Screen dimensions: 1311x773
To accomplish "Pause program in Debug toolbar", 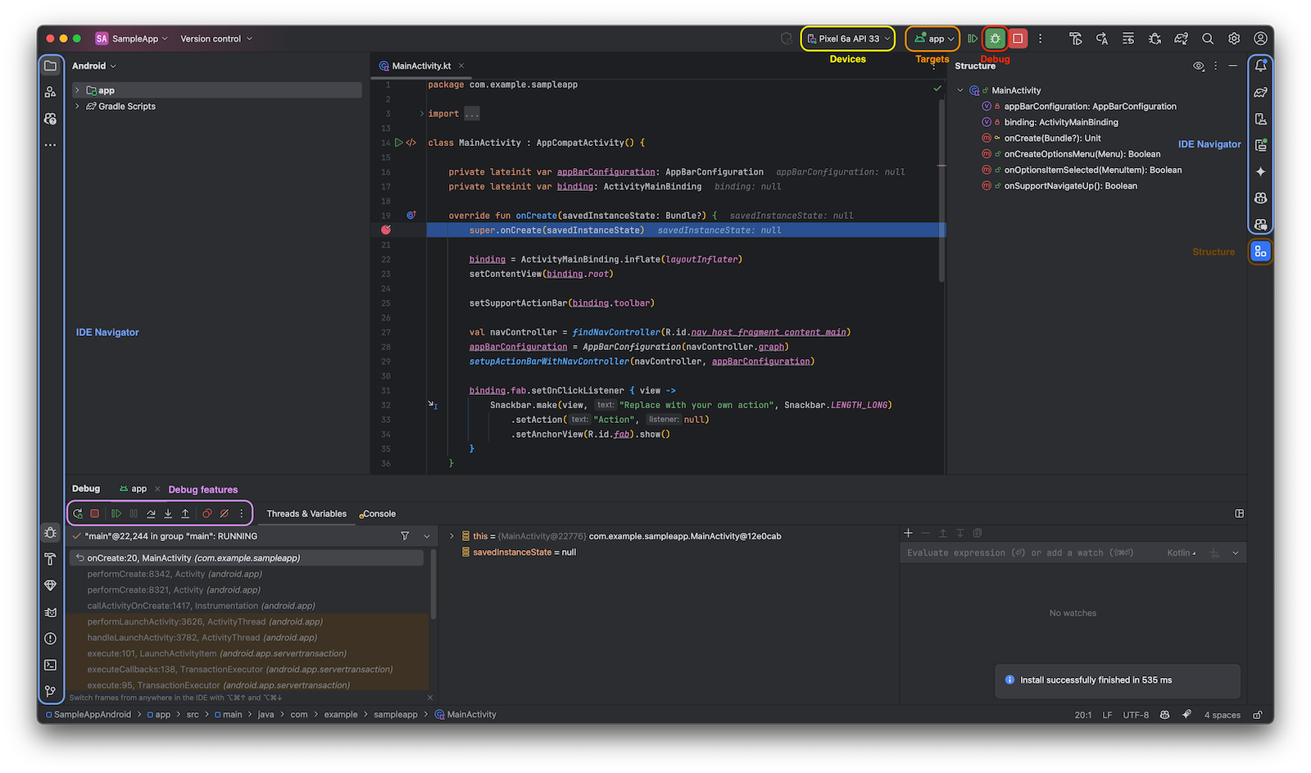I will 134,514.
